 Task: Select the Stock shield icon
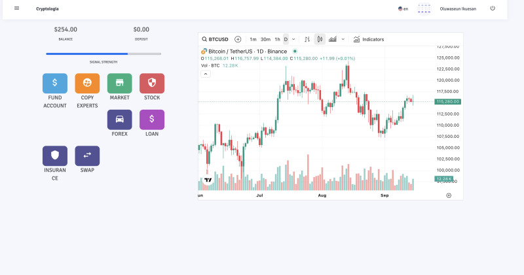(x=152, y=83)
